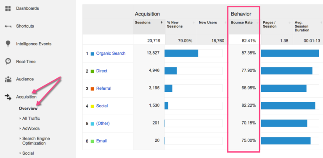Click the 70.15% bounce rate cell
323x158 pixels.
tap(249, 123)
